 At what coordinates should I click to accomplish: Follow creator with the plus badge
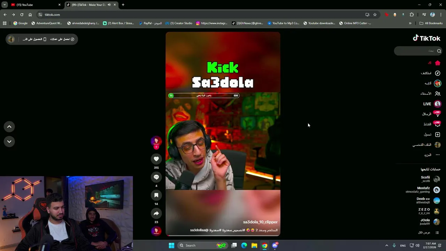(x=156, y=147)
